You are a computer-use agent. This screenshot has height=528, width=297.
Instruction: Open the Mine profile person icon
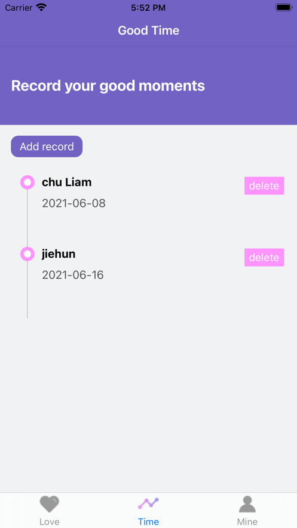point(247,503)
